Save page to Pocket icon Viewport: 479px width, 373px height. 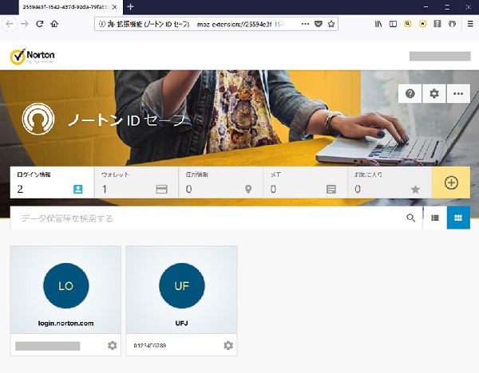[319, 24]
